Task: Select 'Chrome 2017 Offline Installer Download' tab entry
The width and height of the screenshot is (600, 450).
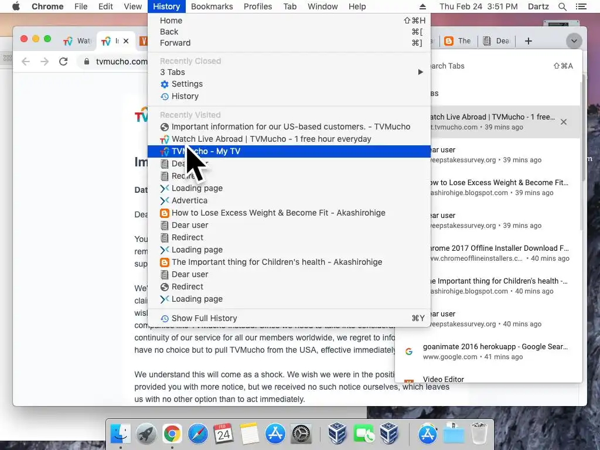Action: coord(505,253)
